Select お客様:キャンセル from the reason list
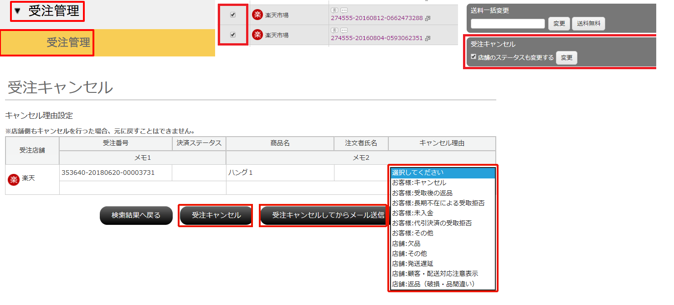This screenshot has width=674, height=305. [419, 183]
